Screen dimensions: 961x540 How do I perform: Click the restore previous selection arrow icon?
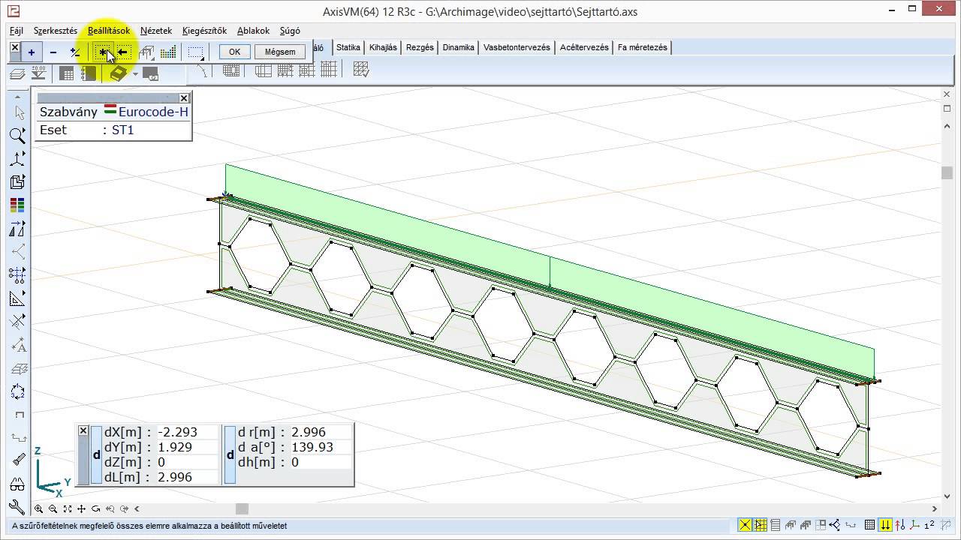[x=123, y=52]
